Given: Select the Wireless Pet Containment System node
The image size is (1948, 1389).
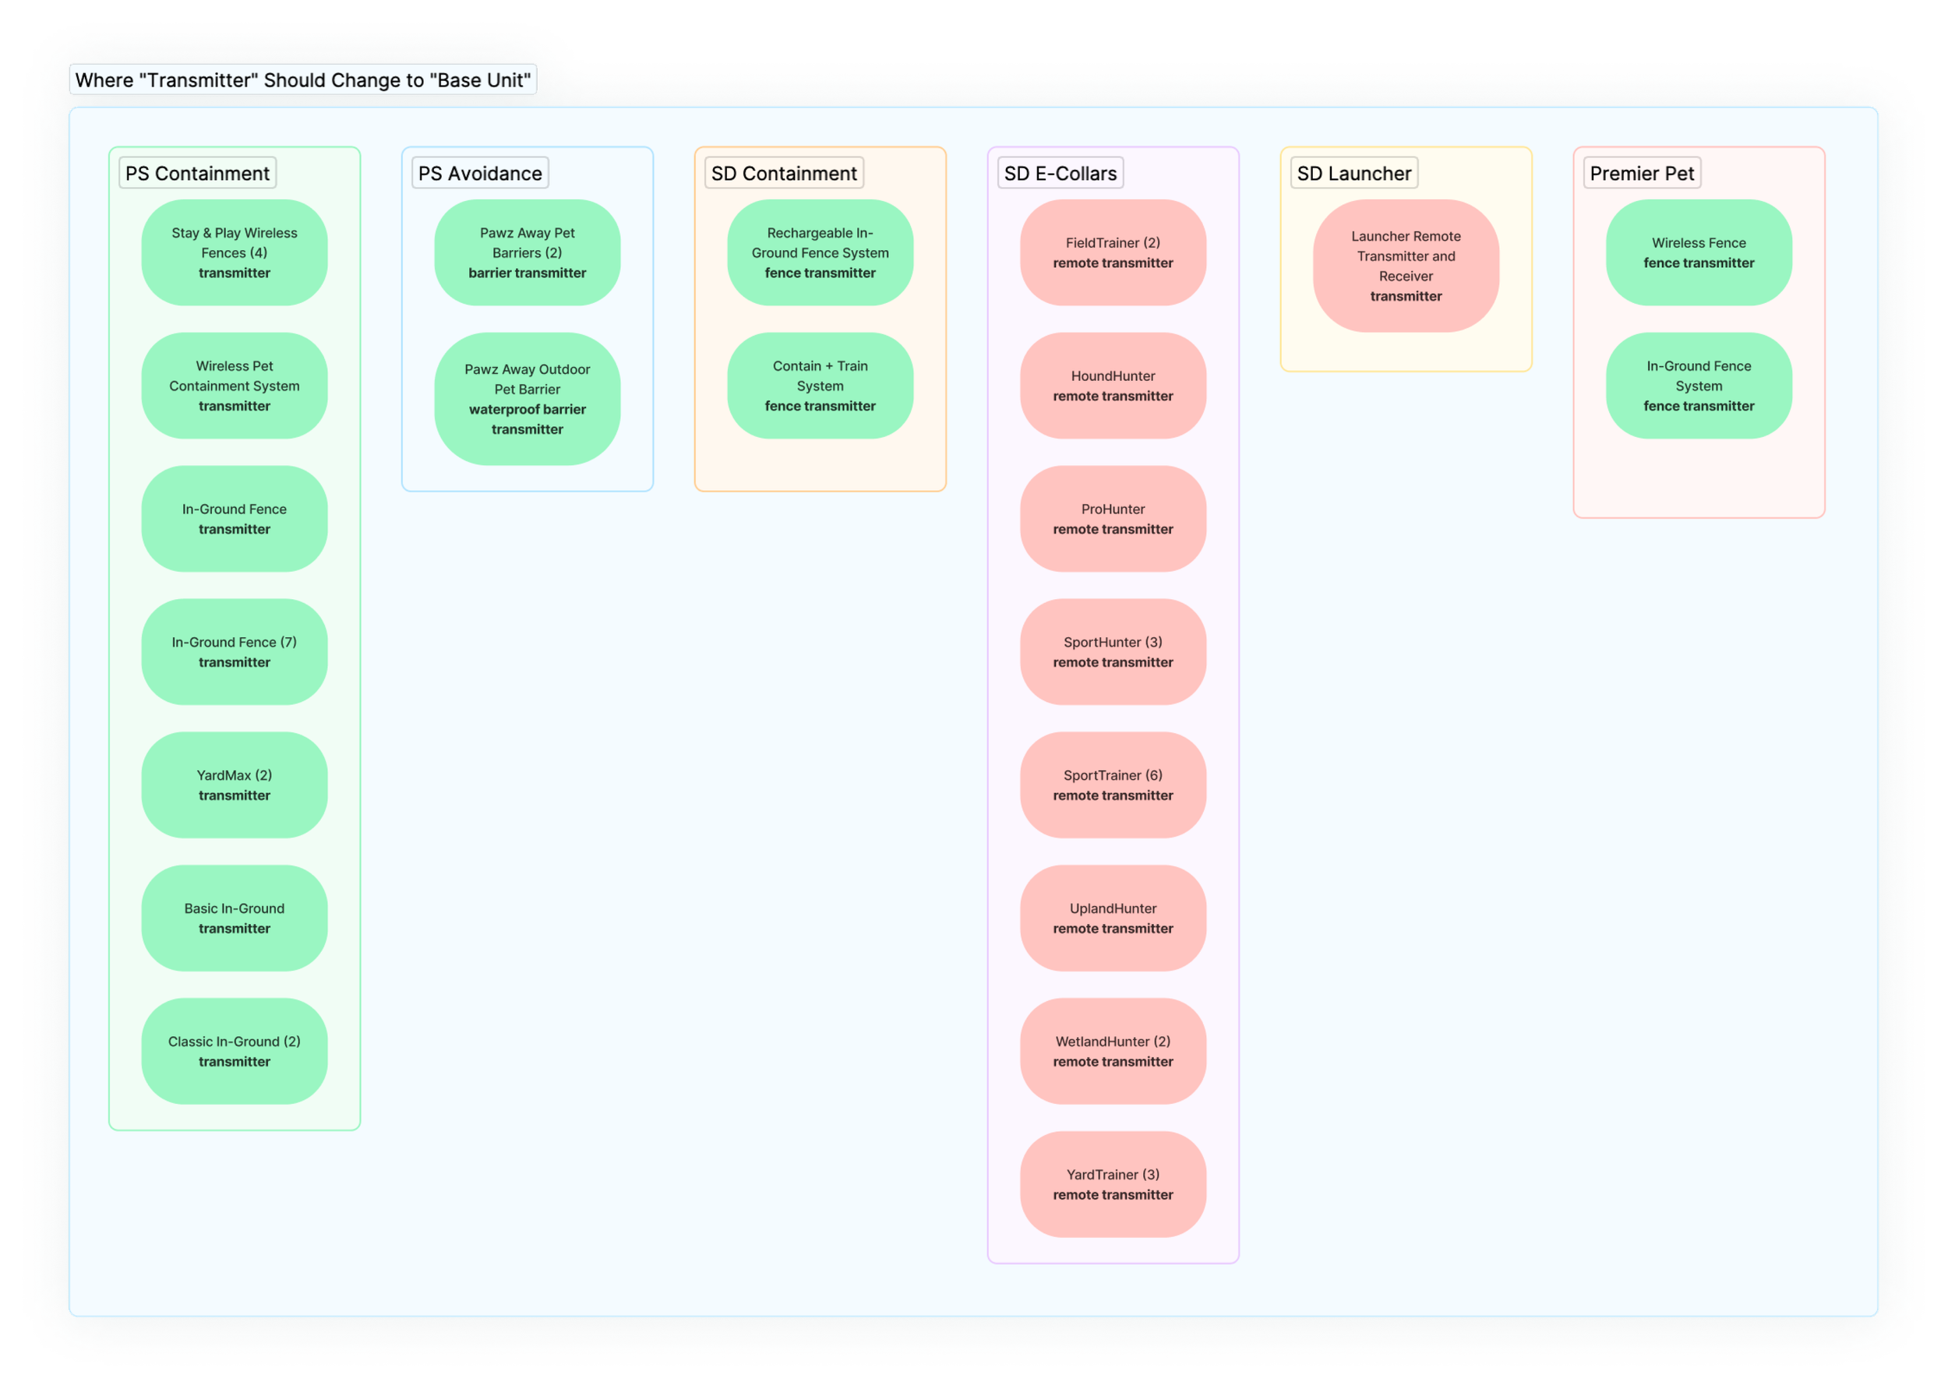Looking at the screenshot, I should pos(235,386).
